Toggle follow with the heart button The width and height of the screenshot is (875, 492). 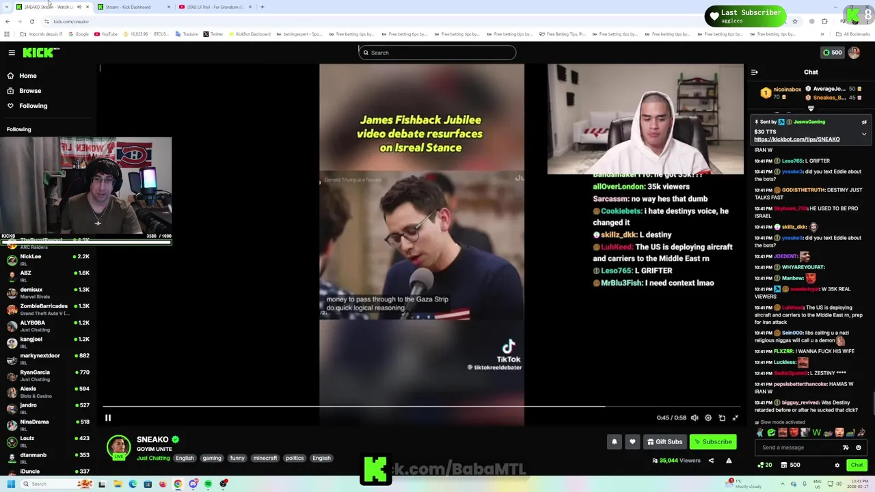pyautogui.click(x=632, y=441)
